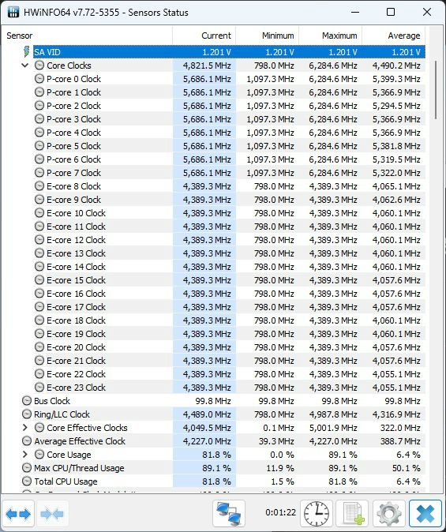Screen dimensions: 446x532
Task: Click the clock icon beside E-core 8 Clock
Action: (x=39, y=186)
